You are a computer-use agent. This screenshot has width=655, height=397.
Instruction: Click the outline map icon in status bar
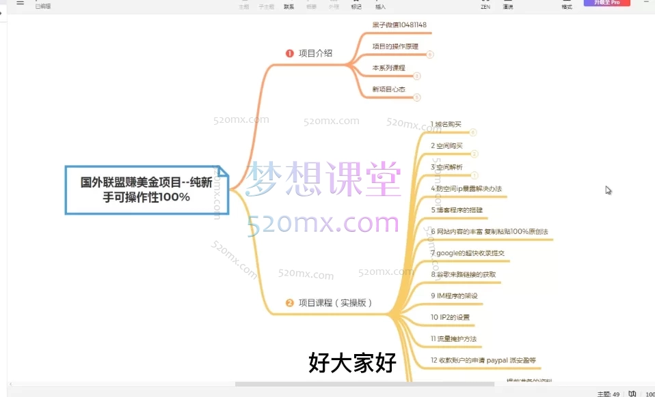[632, 394]
